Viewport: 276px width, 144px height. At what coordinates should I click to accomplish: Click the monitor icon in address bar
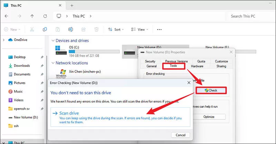tap(59, 16)
